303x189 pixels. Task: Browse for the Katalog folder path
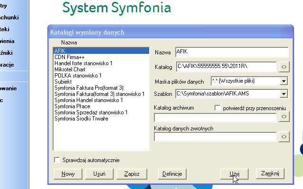point(284,67)
